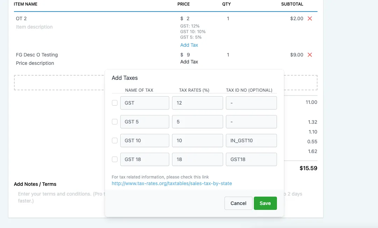Remove the OT 2 line item

[x=309, y=18]
